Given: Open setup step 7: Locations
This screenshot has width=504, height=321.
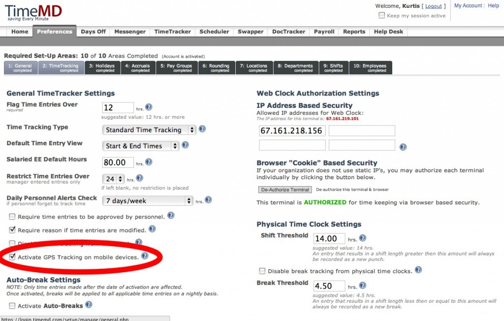Looking at the screenshot, I should pos(254,67).
